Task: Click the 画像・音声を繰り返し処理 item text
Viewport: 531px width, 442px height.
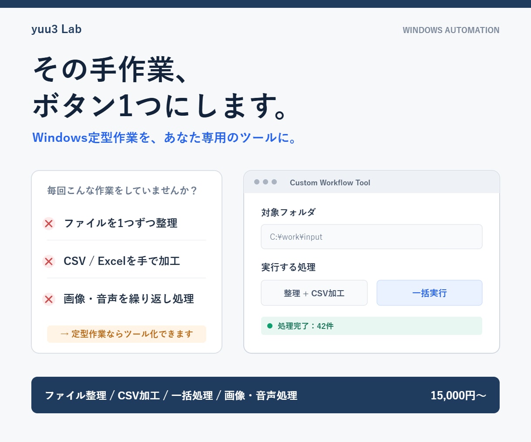Action: [129, 299]
